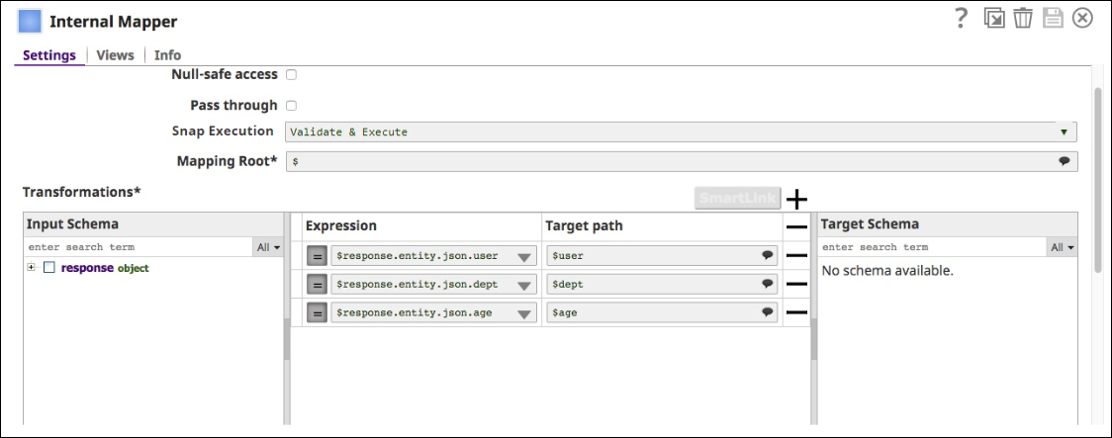
Task: Check the response object checkbox
Action: pyautogui.click(x=49, y=268)
